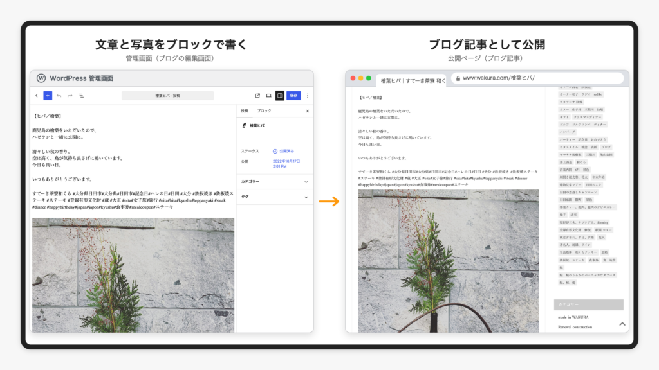659x370 pixels.
Task: Click the クリスマスディナー tag
Action: click(x=588, y=117)
